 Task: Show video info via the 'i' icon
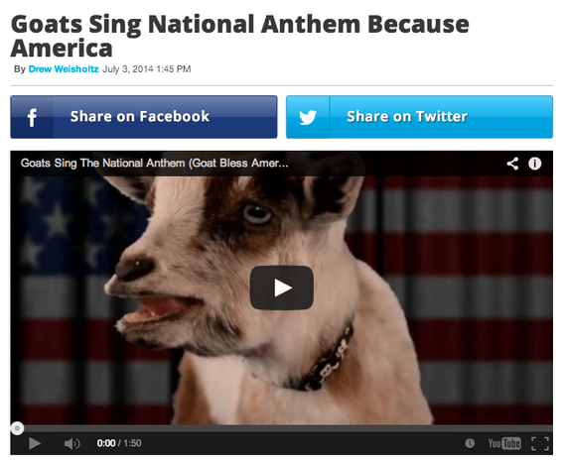click(534, 164)
